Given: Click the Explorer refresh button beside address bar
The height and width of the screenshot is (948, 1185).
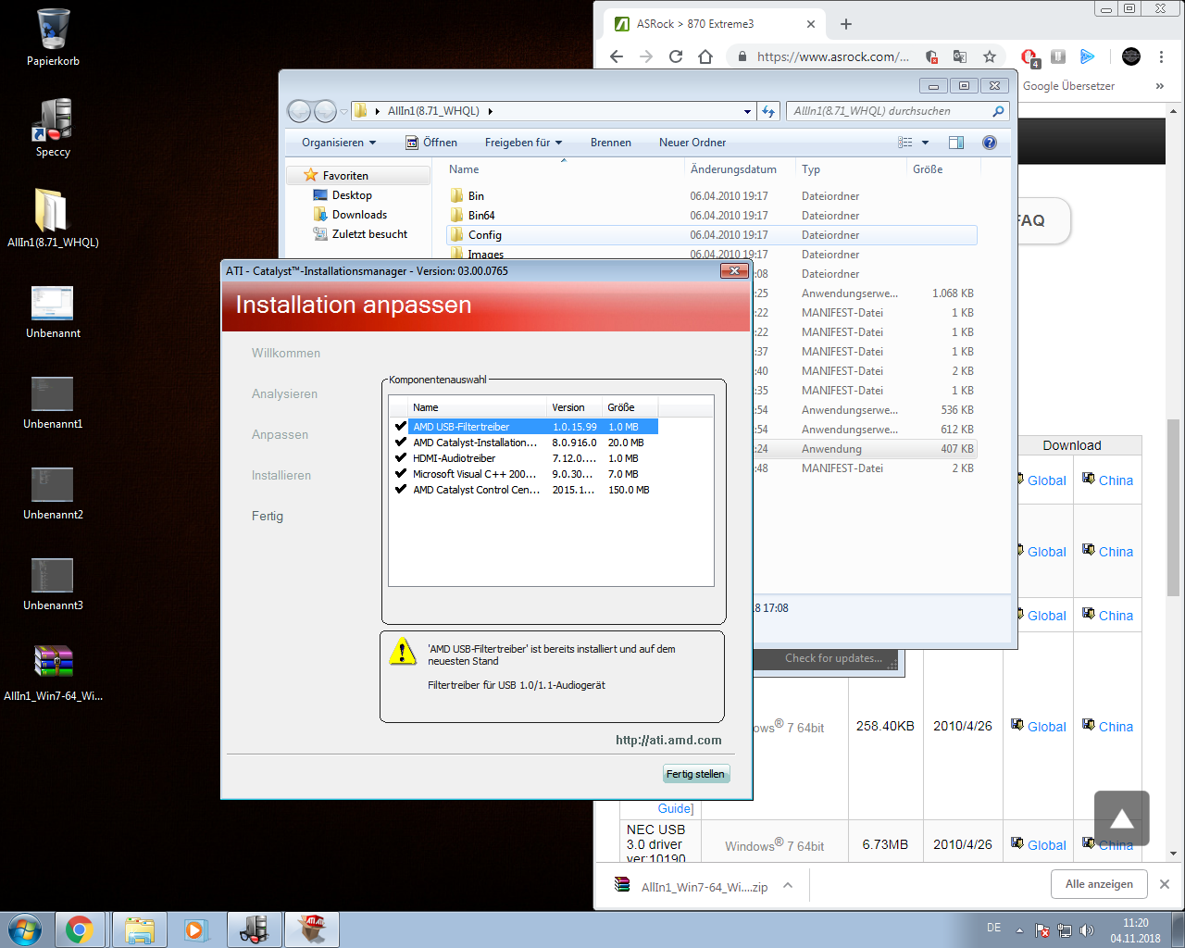Looking at the screenshot, I should tap(768, 111).
